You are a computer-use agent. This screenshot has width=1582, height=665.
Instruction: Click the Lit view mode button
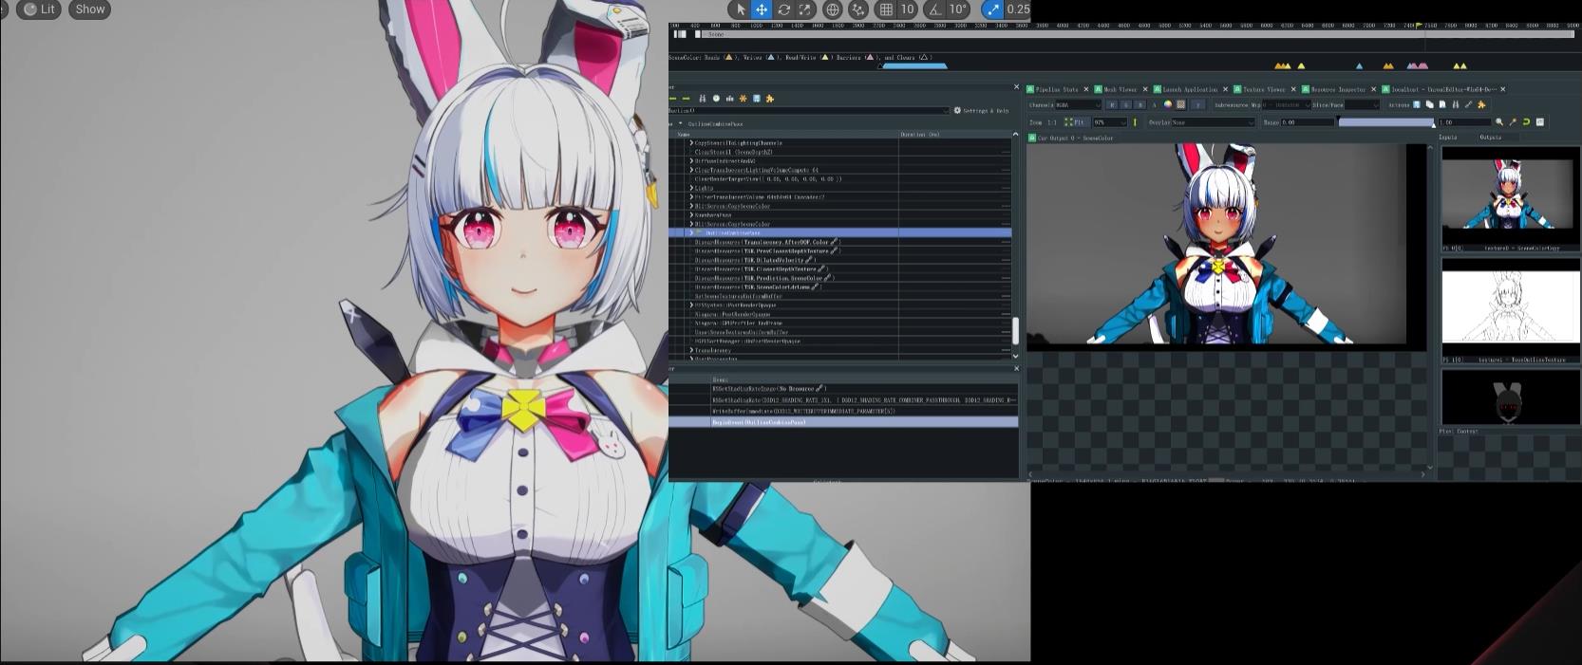39,9
